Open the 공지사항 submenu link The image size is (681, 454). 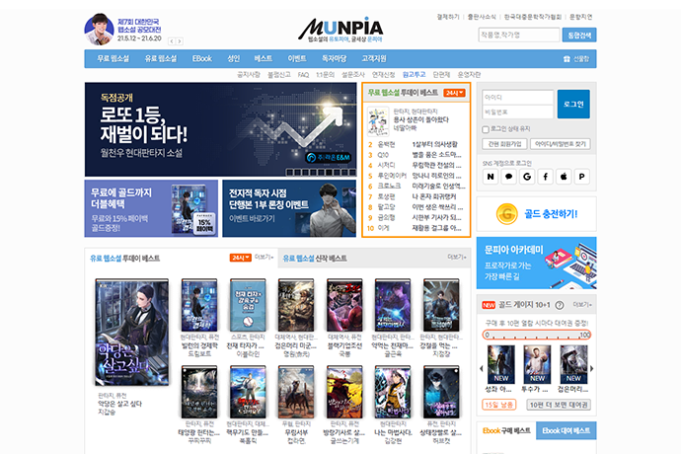(249, 75)
